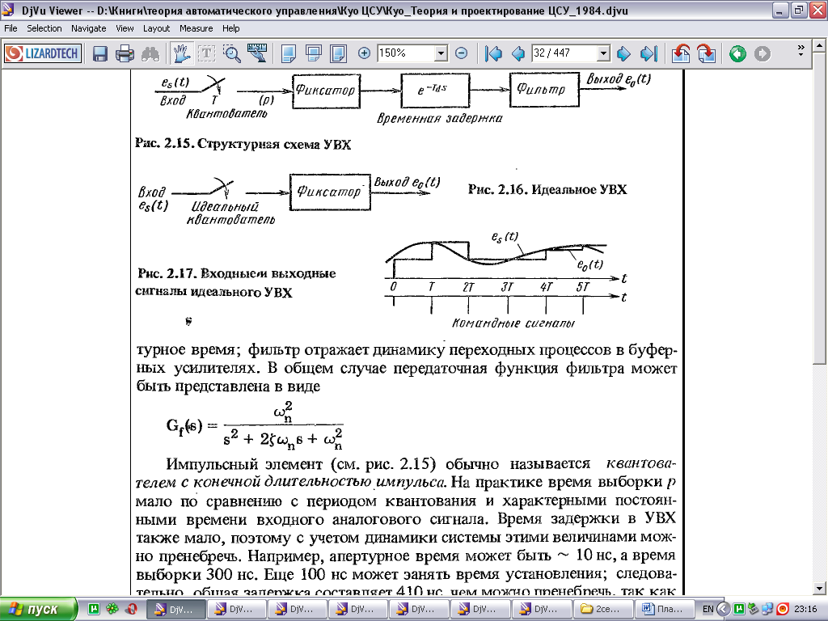The width and height of the screenshot is (828, 621).
Task: Click the greyed forward navigation arrow
Action: pyautogui.click(x=763, y=53)
